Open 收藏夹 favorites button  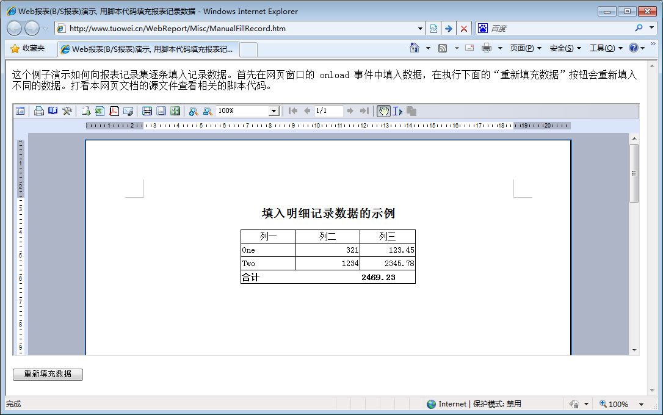point(27,48)
